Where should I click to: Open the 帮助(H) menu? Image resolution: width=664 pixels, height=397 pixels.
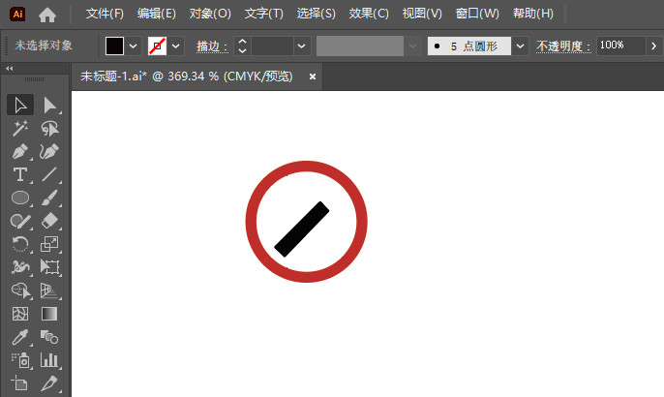533,14
